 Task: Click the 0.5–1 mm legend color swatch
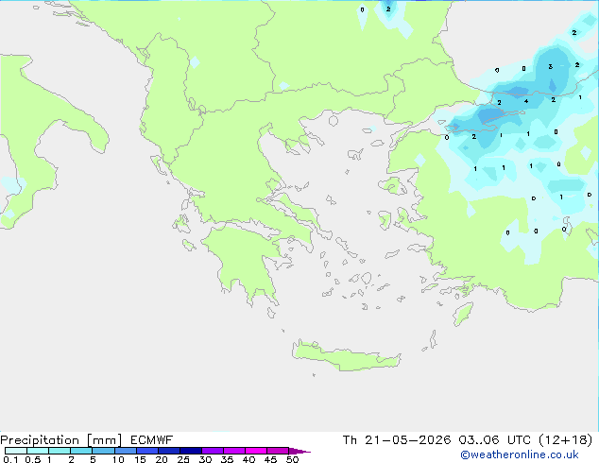tap(38, 451)
